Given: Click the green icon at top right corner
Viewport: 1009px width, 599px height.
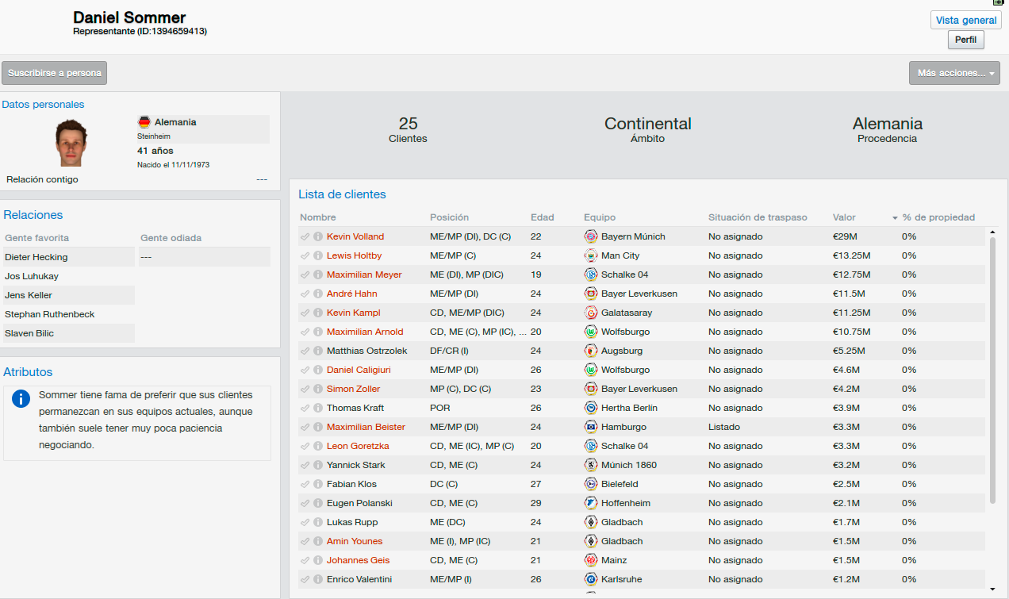Looking at the screenshot, I should pyautogui.click(x=998, y=2).
